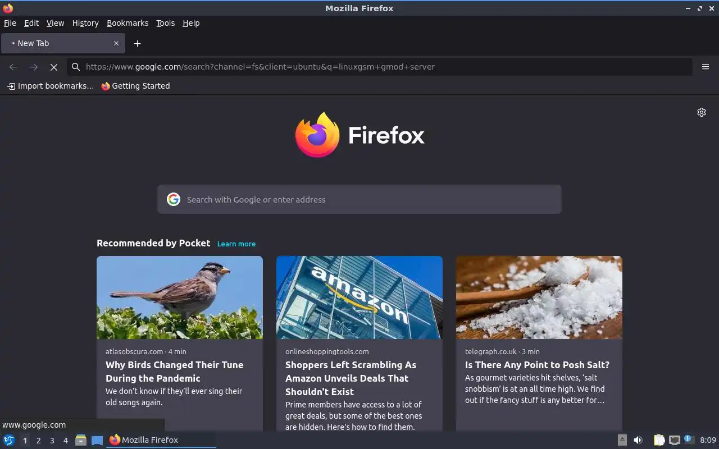Minimize the Firefox window

[x=688, y=8]
